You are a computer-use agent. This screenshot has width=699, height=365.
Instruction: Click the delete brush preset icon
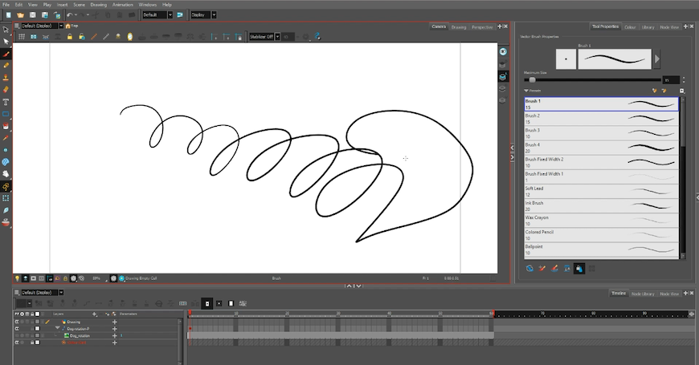pyautogui.click(x=664, y=91)
